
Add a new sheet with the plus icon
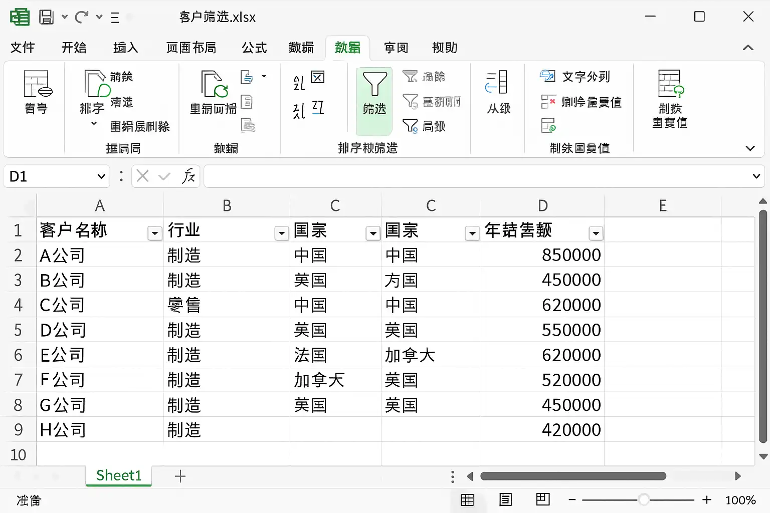point(180,476)
